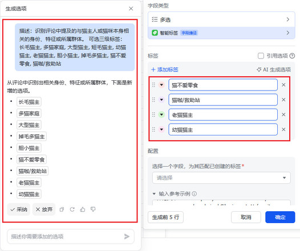This screenshot has height=251, width=300.
Task: Delete the 幼猫猫主 tag with its X
Action: 283,129
